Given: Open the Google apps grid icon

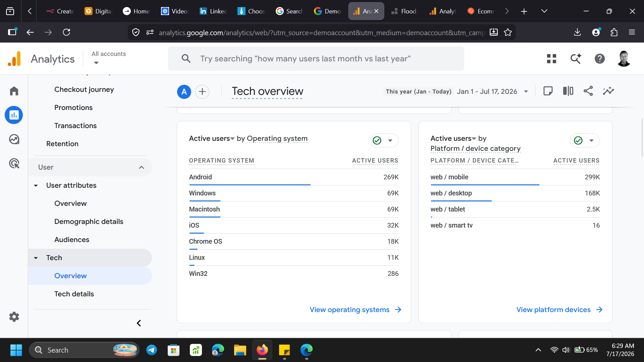Looking at the screenshot, I should pos(551,59).
